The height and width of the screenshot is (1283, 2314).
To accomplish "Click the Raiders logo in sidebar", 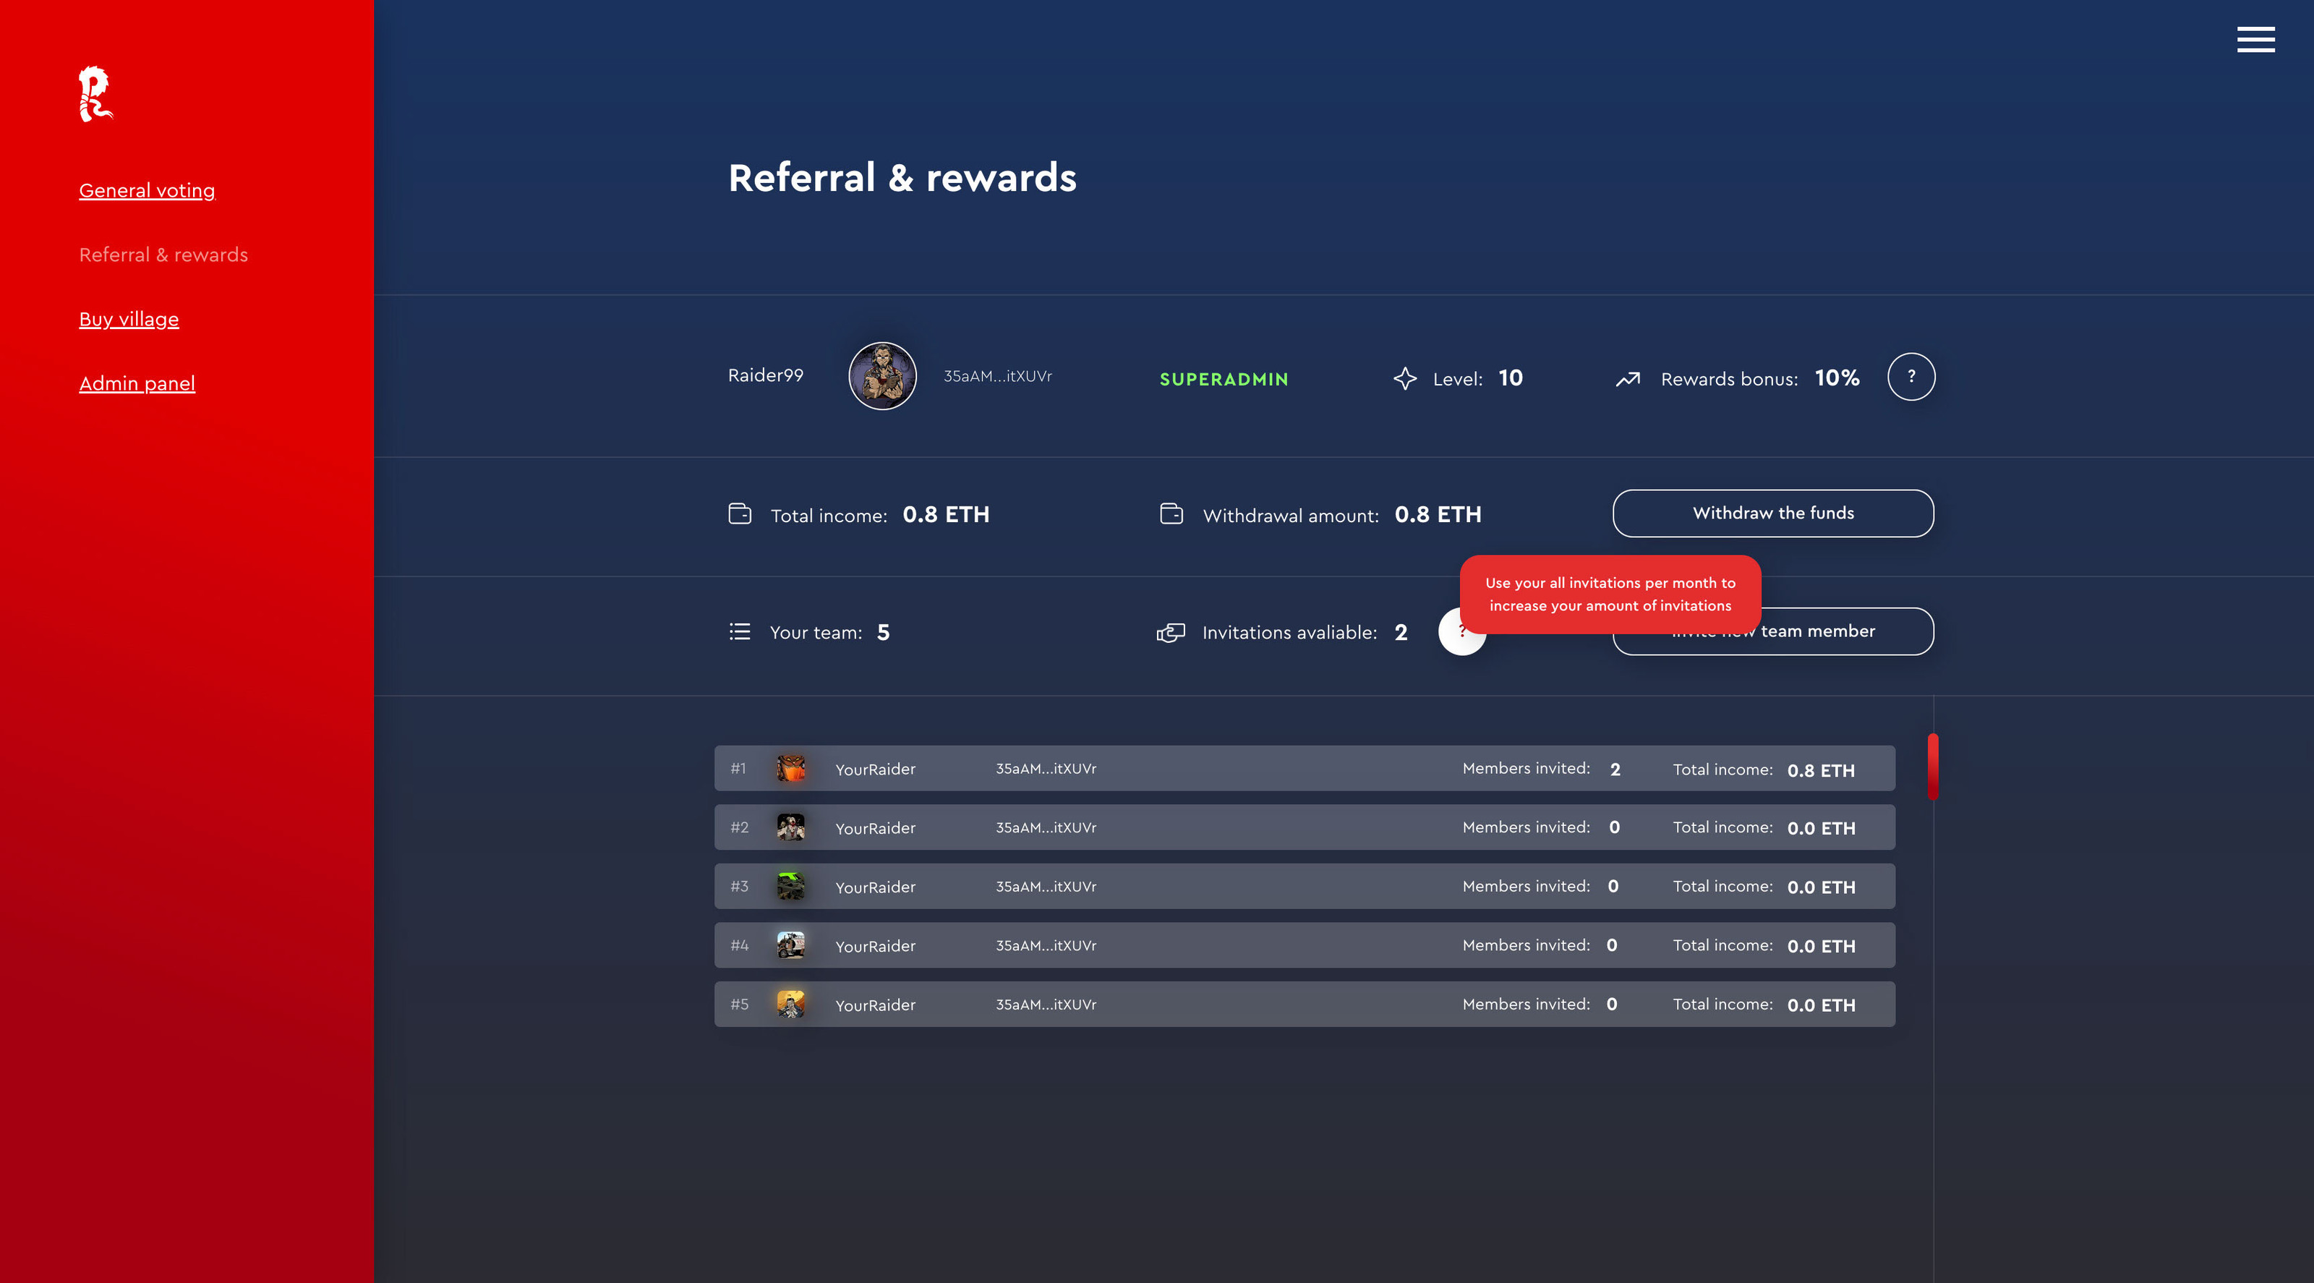I will pyautogui.click(x=94, y=93).
